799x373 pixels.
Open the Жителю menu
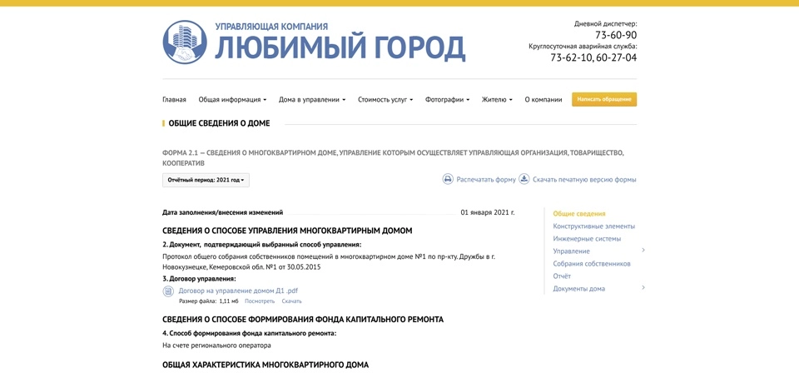pyautogui.click(x=497, y=100)
